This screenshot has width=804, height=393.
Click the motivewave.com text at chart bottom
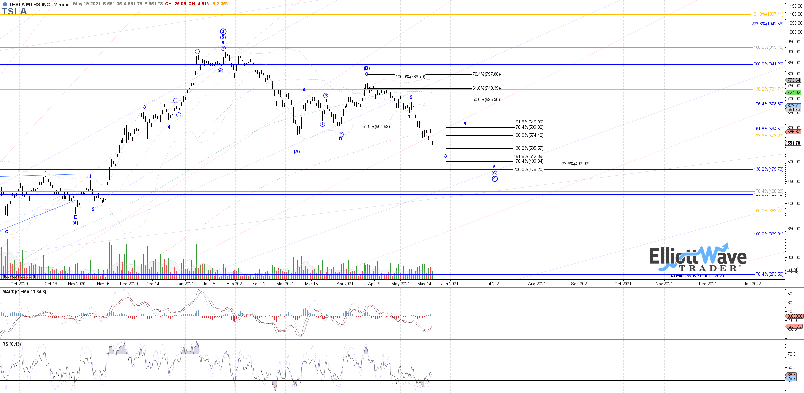pos(18,276)
